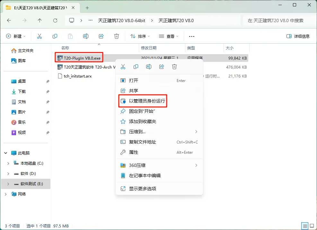Go up one folder level

(x=40, y=21)
